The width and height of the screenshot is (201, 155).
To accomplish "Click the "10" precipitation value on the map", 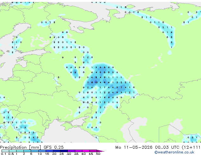I will [x=96, y=83].
